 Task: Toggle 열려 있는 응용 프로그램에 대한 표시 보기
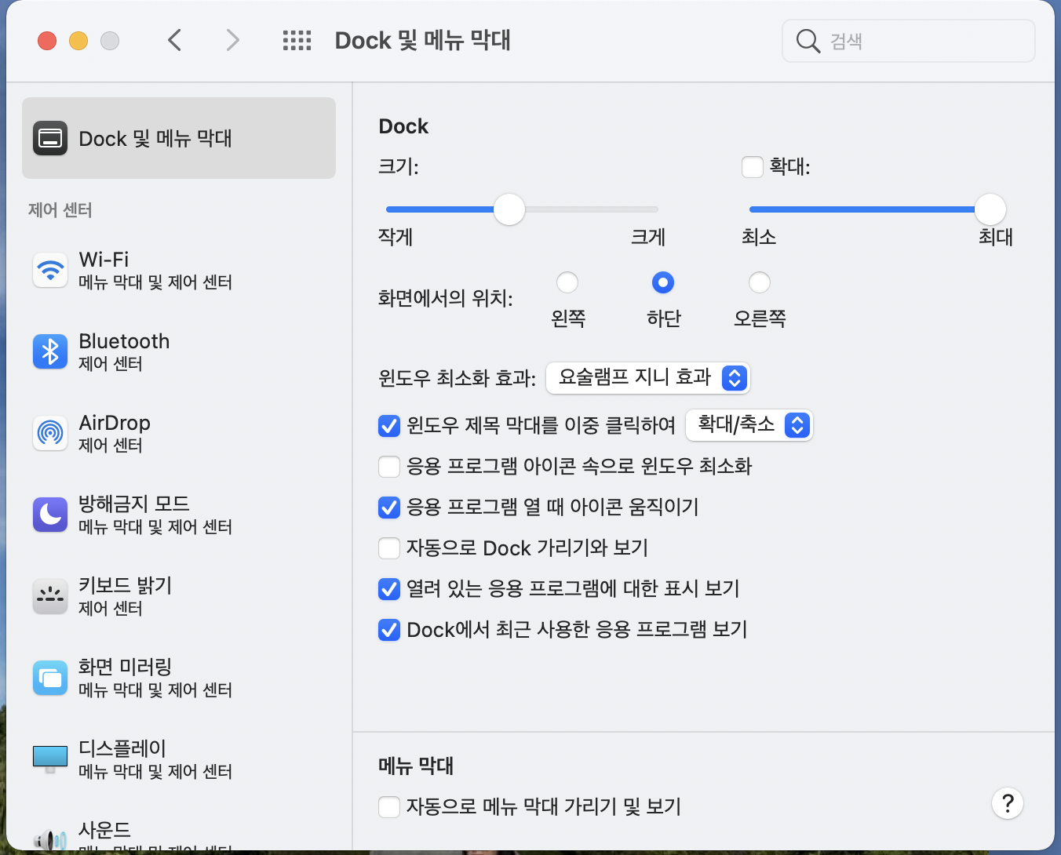(x=389, y=589)
